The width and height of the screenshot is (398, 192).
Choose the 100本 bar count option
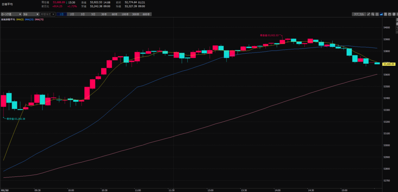click(x=125, y=14)
